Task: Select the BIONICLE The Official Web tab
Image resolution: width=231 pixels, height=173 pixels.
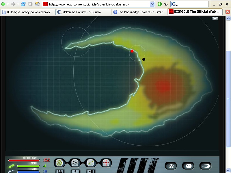Action: tap(195, 12)
